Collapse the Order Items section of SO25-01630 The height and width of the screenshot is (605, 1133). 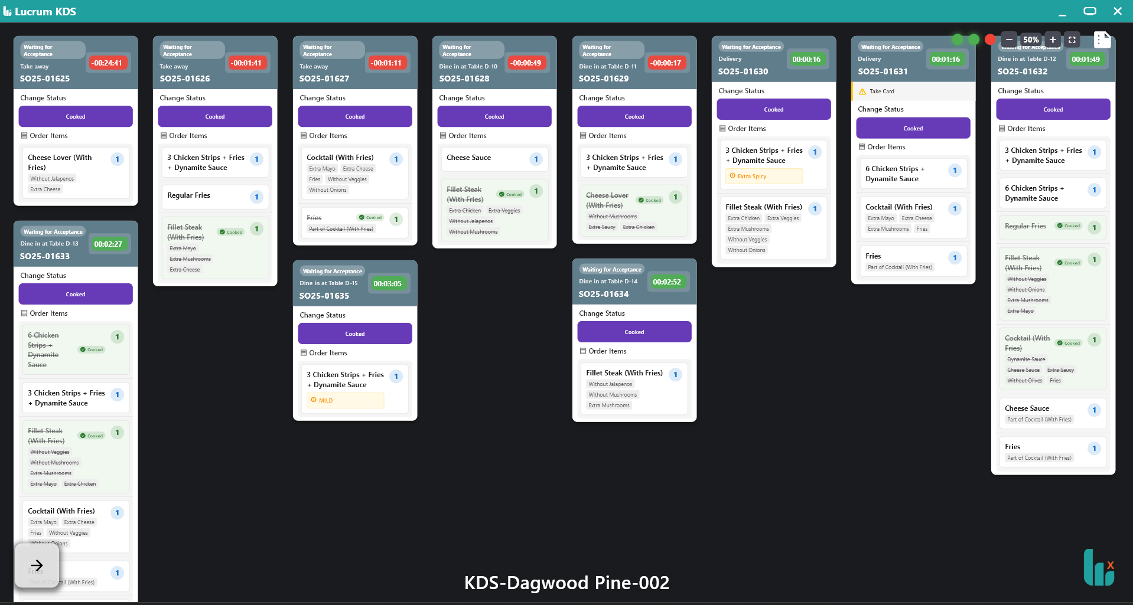click(x=723, y=128)
